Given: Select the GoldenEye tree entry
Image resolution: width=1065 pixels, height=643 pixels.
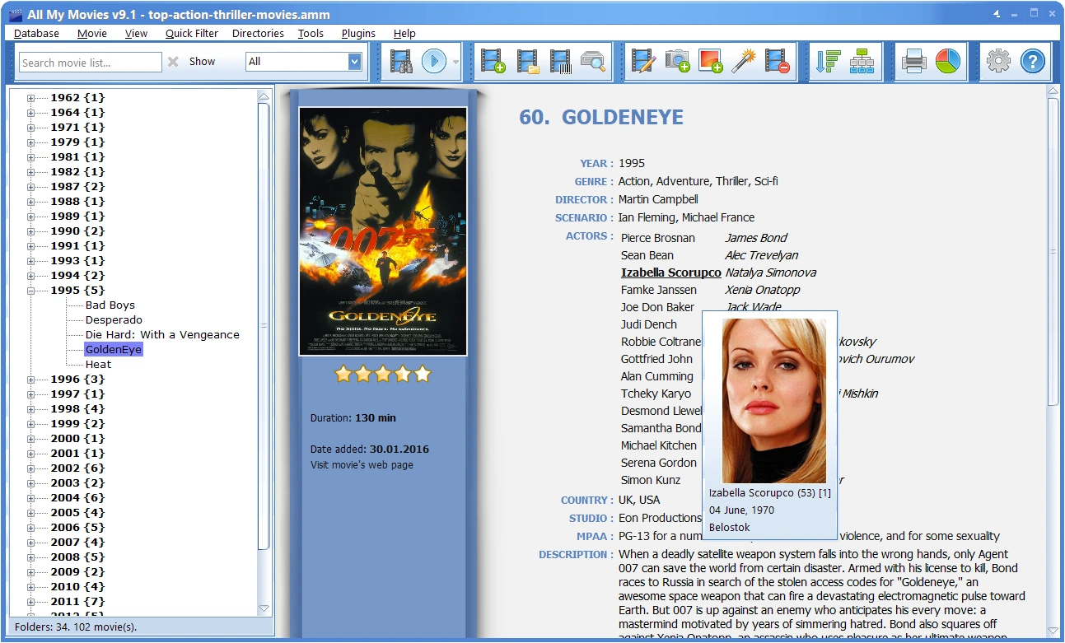Looking at the screenshot, I should pyautogui.click(x=114, y=350).
